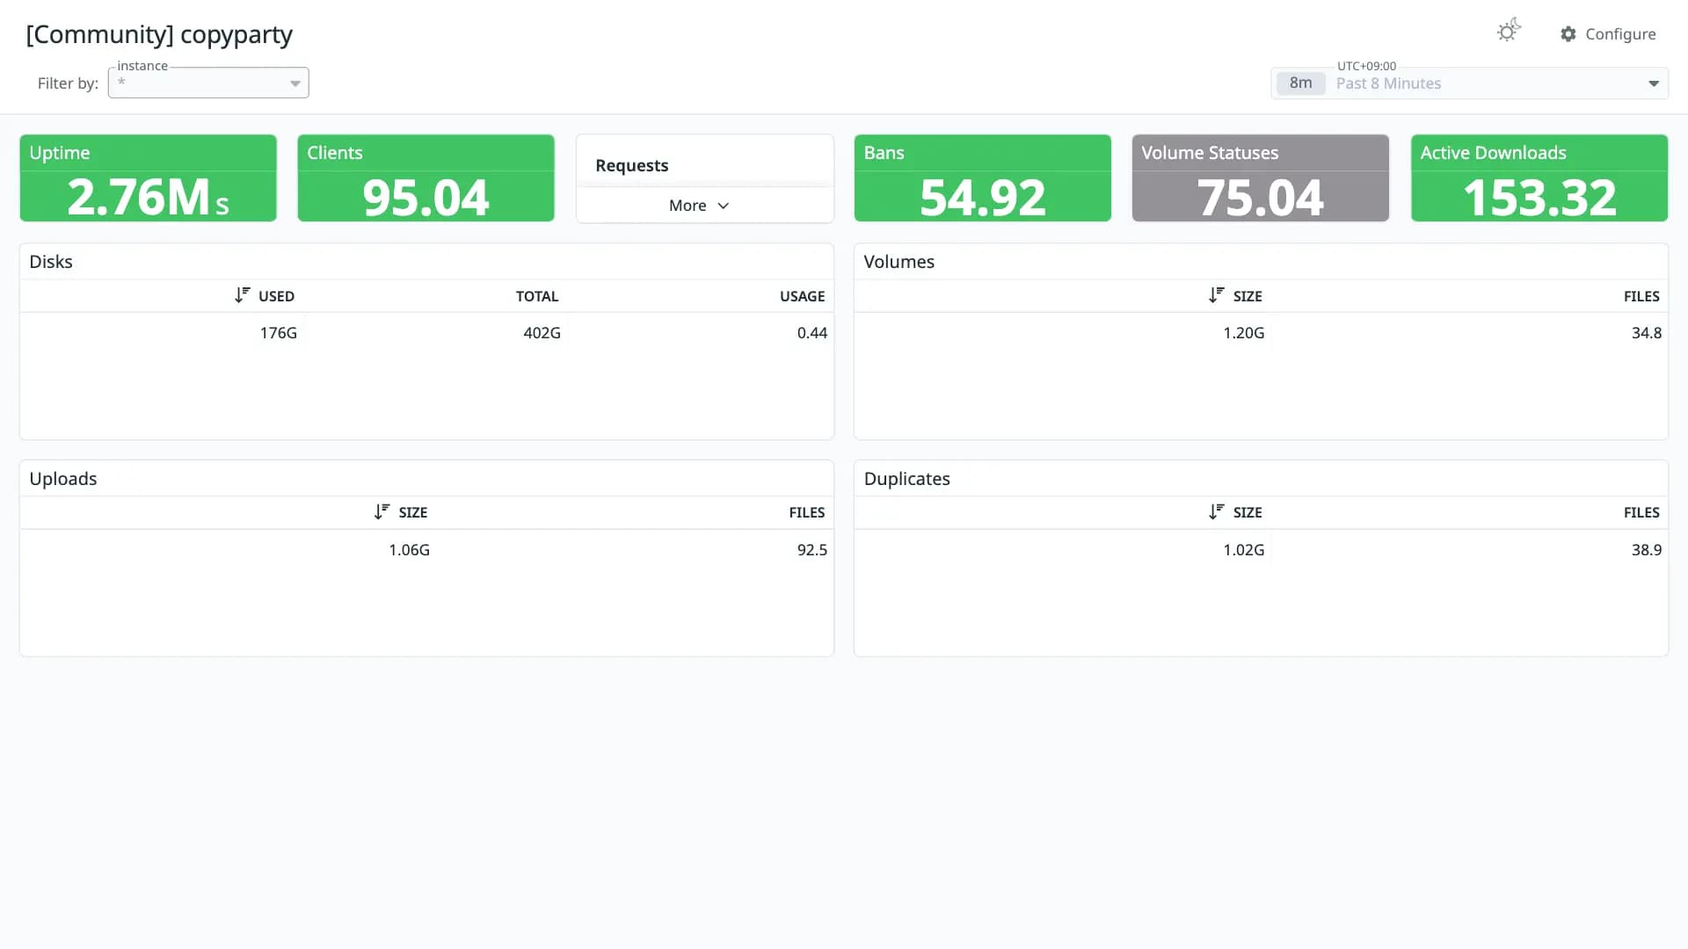This screenshot has height=949, width=1688.
Task: Click the 34.8 volumes files value
Action: (x=1647, y=333)
